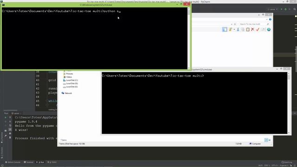
Task: Toggle scroll-to-end icon in the Run panel
Action: click(10, 129)
